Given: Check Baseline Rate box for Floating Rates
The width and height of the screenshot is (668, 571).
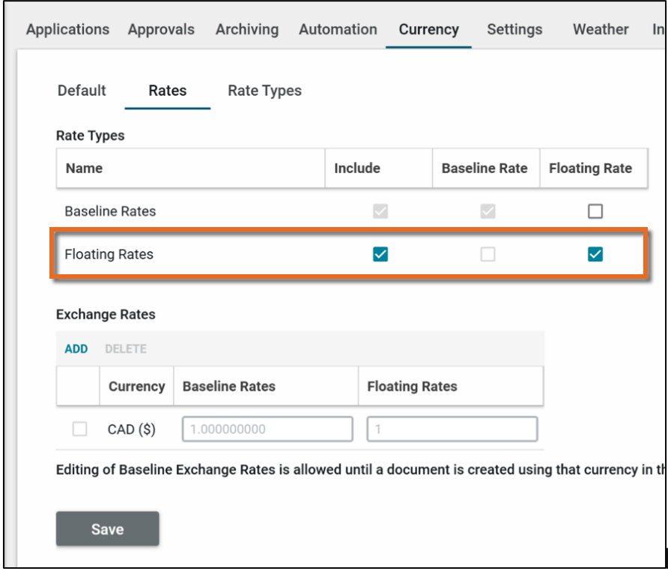Looking at the screenshot, I should point(488,255).
